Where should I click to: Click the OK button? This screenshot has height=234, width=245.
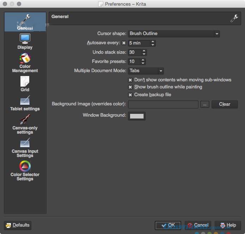point(168,225)
